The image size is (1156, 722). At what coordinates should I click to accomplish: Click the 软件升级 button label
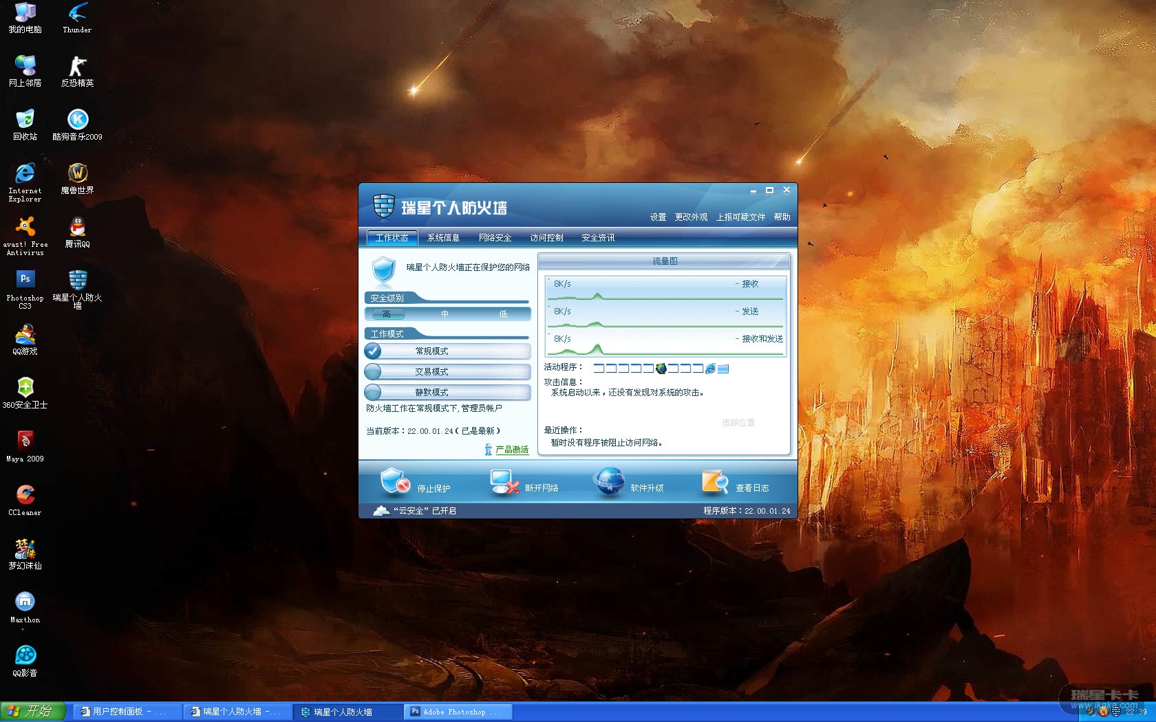click(x=647, y=488)
